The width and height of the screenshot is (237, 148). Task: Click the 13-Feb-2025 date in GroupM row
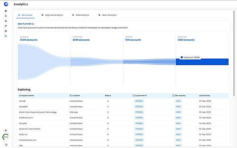[x=205, y=123]
